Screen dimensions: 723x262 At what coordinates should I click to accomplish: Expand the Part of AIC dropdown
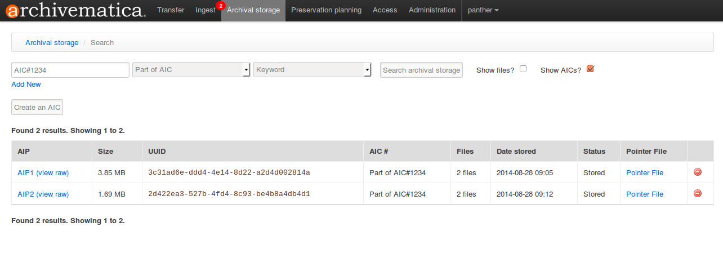(191, 70)
